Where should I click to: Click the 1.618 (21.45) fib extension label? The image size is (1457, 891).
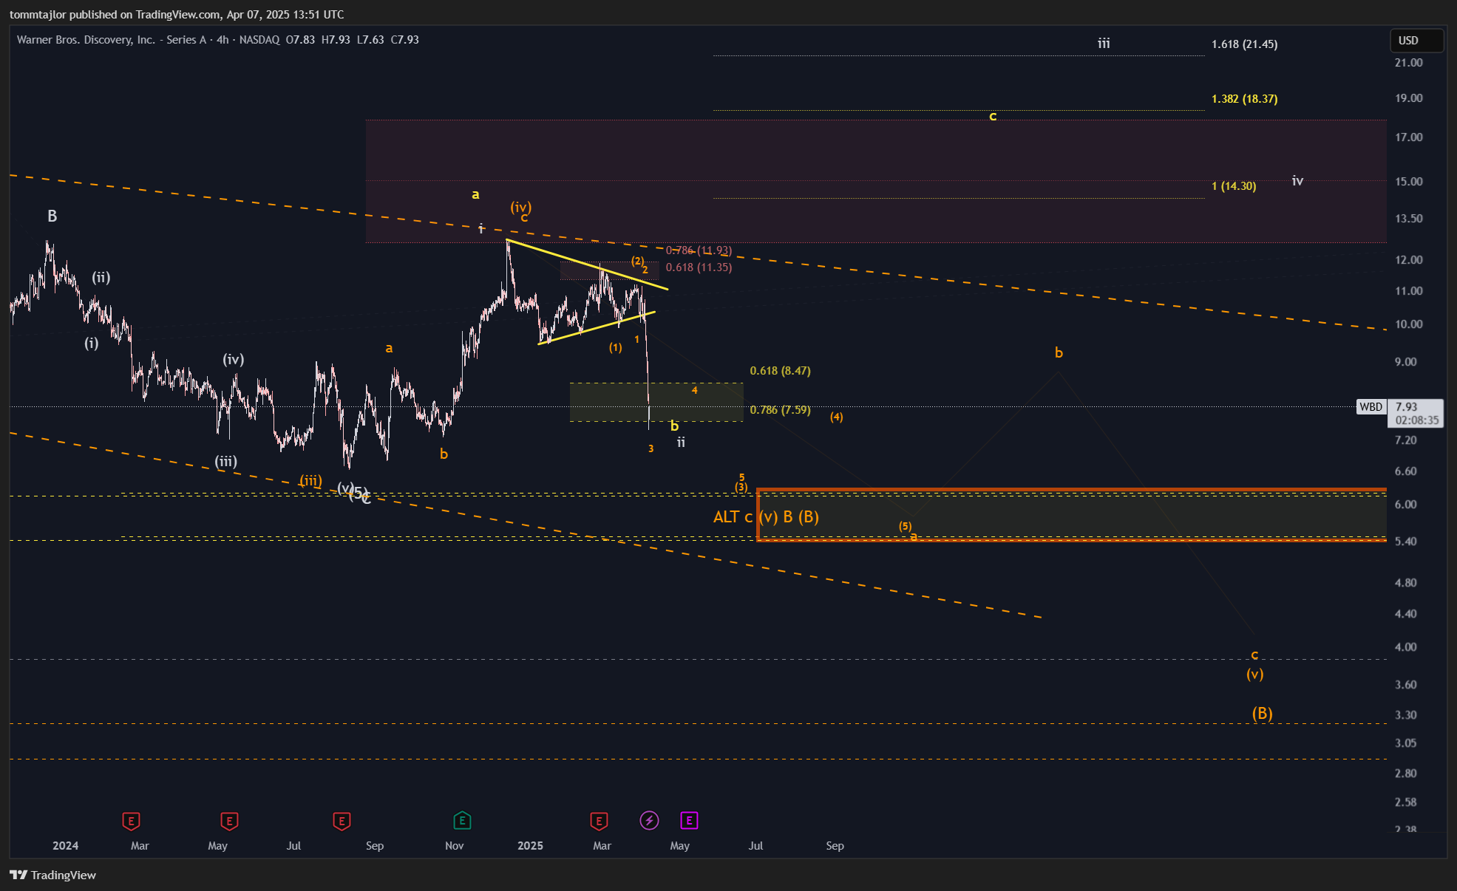point(1244,44)
